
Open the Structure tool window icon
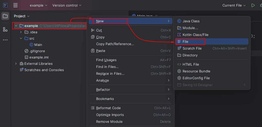(x=5, y=29)
